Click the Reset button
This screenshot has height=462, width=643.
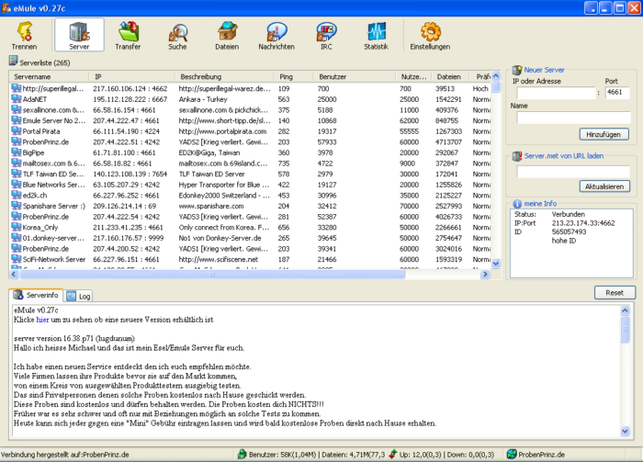pyautogui.click(x=615, y=292)
